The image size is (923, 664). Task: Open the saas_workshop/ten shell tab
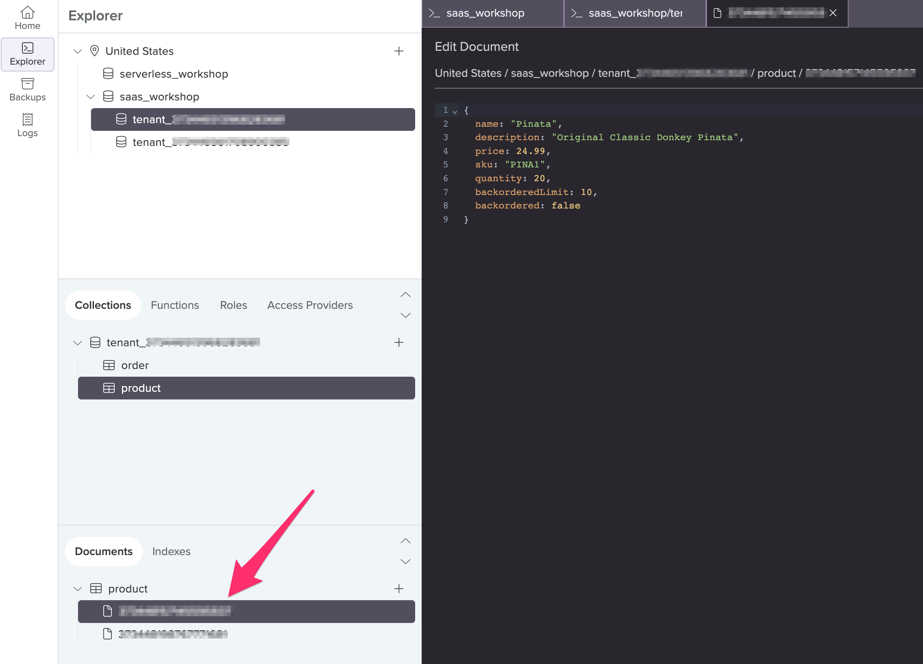(x=635, y=13)
